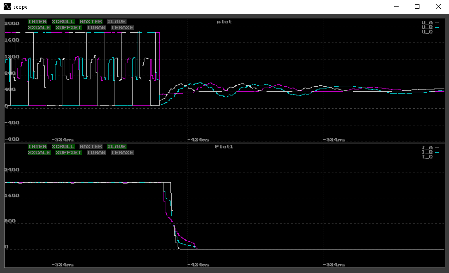Click the -424ms time label in Plot1
Viewport: 449px width, 273px height.
point(198,265)
